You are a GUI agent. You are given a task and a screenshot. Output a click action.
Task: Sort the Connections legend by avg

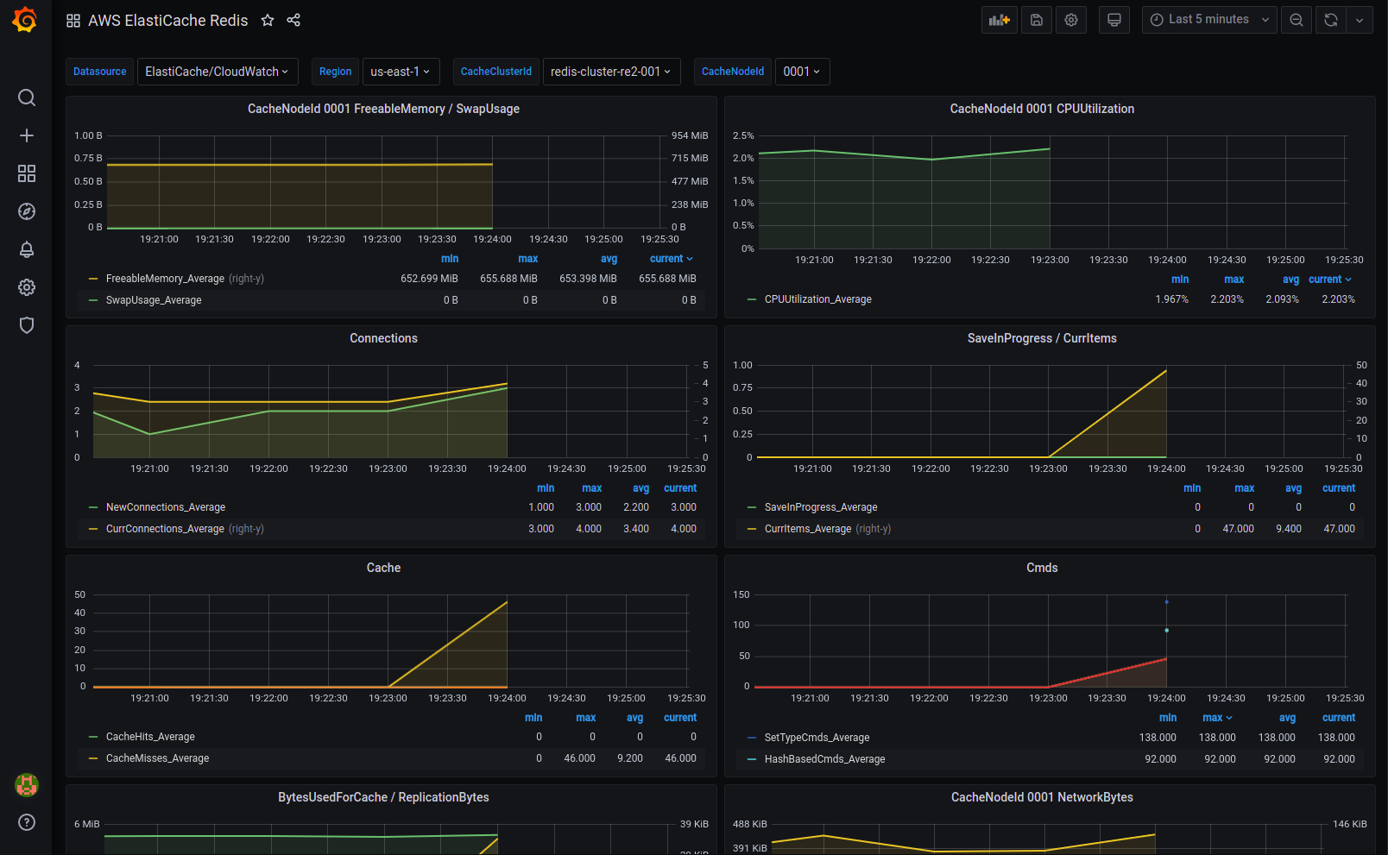pyautogui.click(x=640, y=488)
